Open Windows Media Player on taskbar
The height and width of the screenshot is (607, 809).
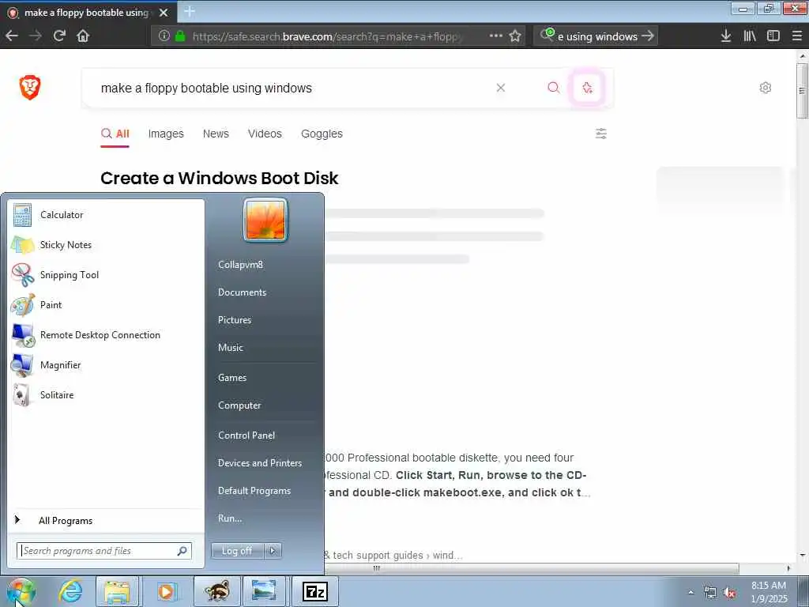[x=166, y=591]
